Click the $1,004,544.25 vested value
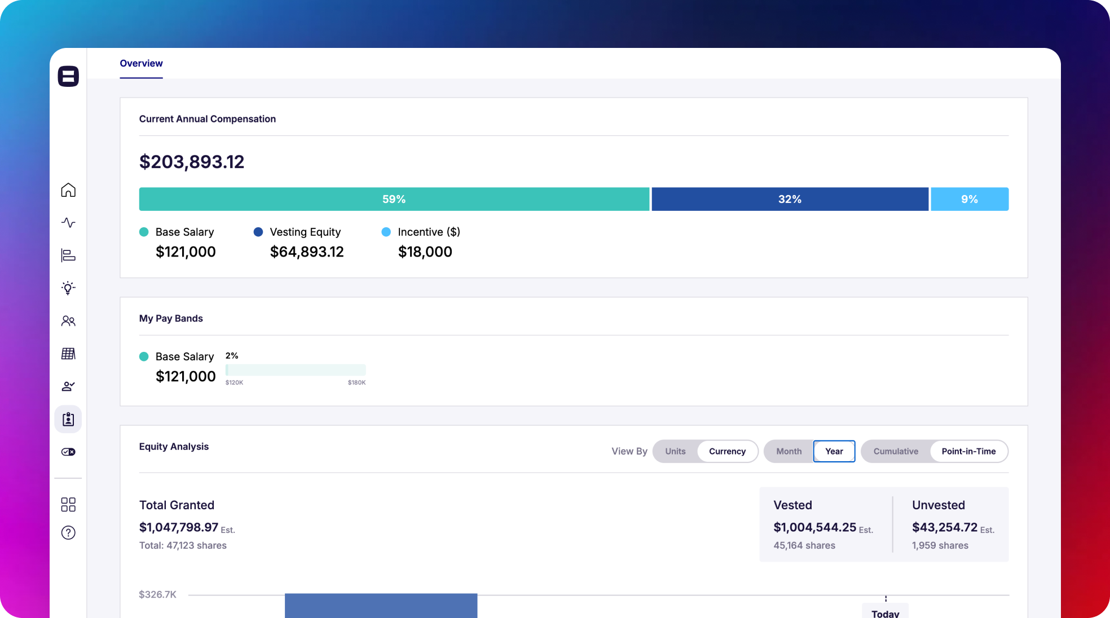The image size is (1110, 618). (x=815, y=527)
